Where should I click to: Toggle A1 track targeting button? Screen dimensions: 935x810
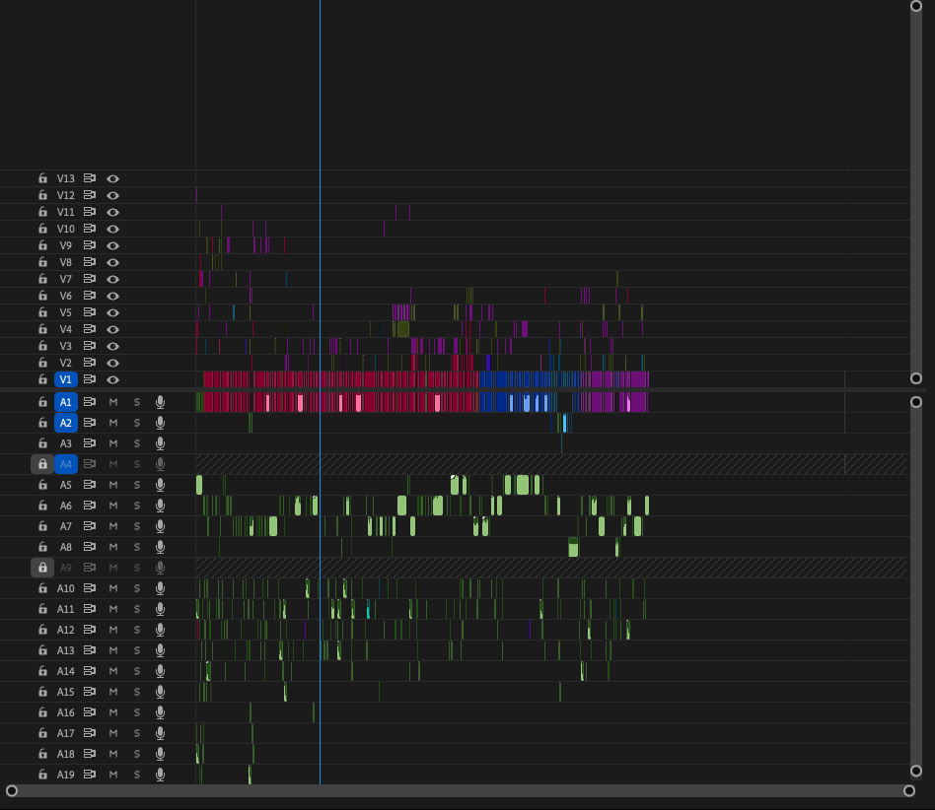(66, 402)
